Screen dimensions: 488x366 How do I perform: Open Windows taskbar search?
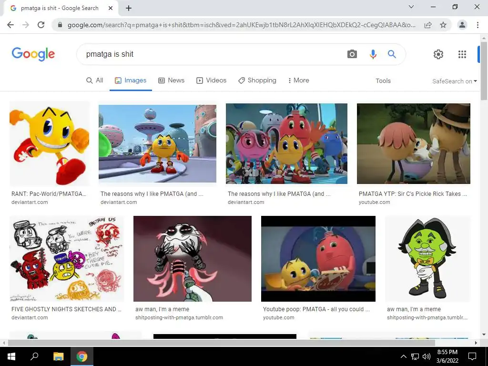34,356
